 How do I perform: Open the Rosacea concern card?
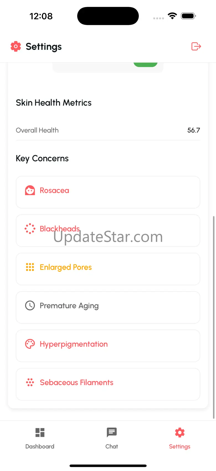click(108, 192)
